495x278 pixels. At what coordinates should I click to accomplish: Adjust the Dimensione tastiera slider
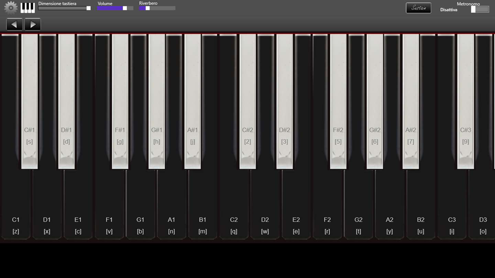[64, 8]
